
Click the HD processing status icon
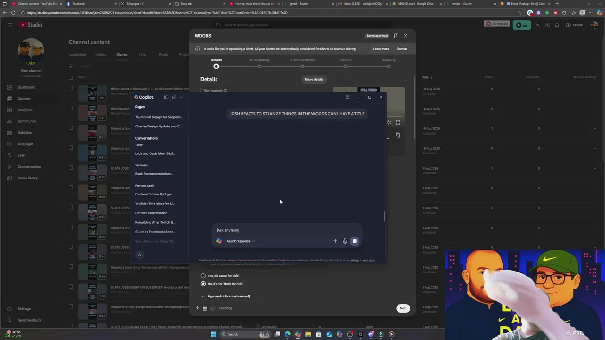pos(205,308)
